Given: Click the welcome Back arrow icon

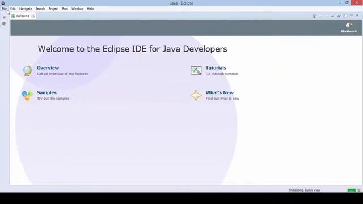Looking at the screenshot, I should 320,16.
